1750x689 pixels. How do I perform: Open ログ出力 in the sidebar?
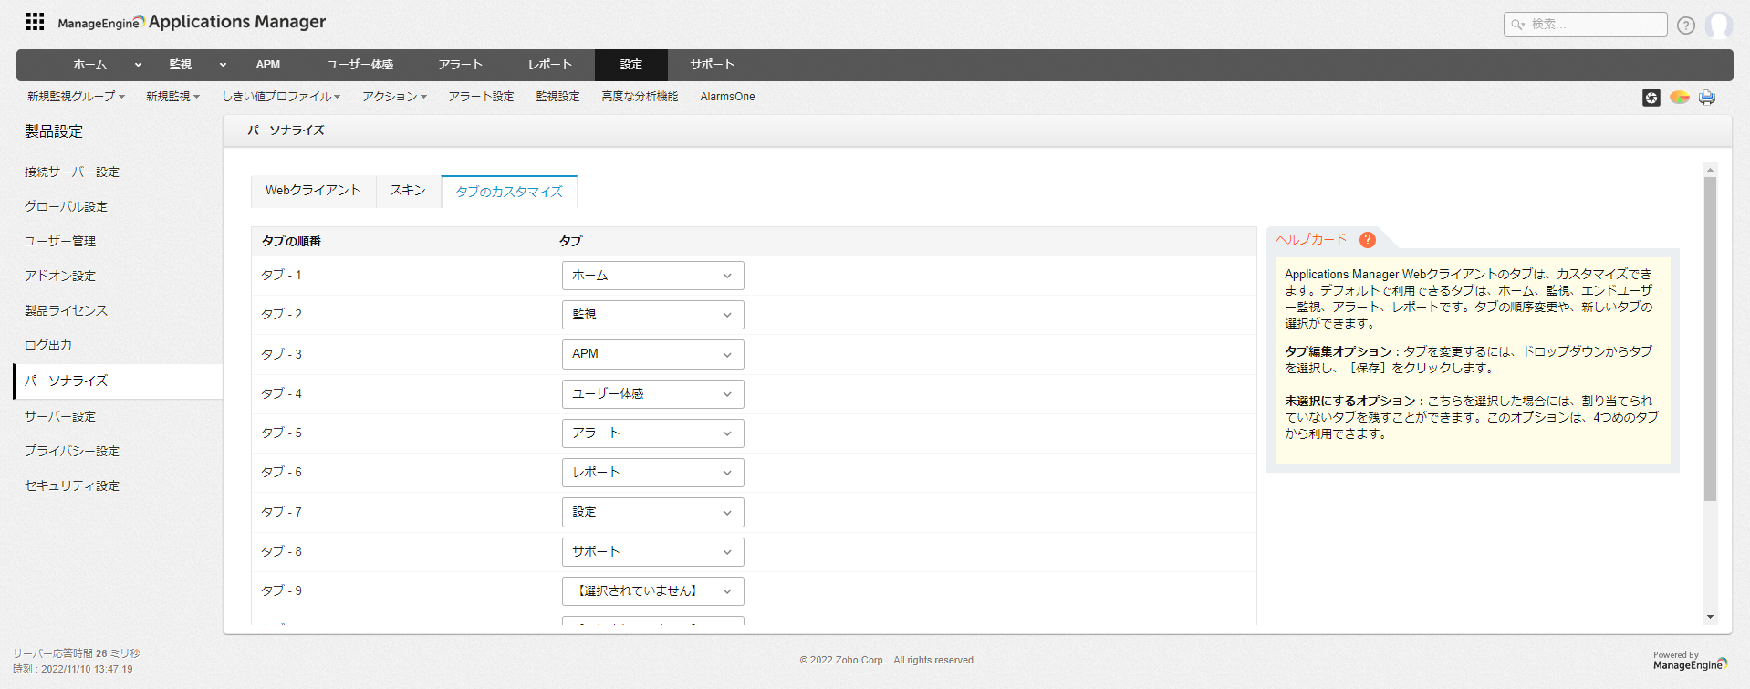point(48,346)
